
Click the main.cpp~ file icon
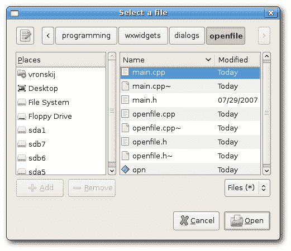tap(125, 86)
